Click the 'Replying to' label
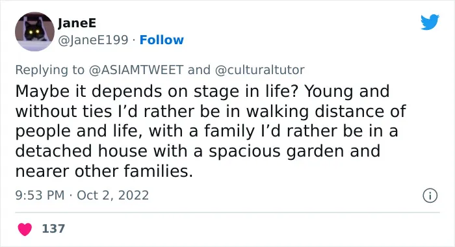Image resolution: width=455 pixels, height=247 pixels. point(49,70)
